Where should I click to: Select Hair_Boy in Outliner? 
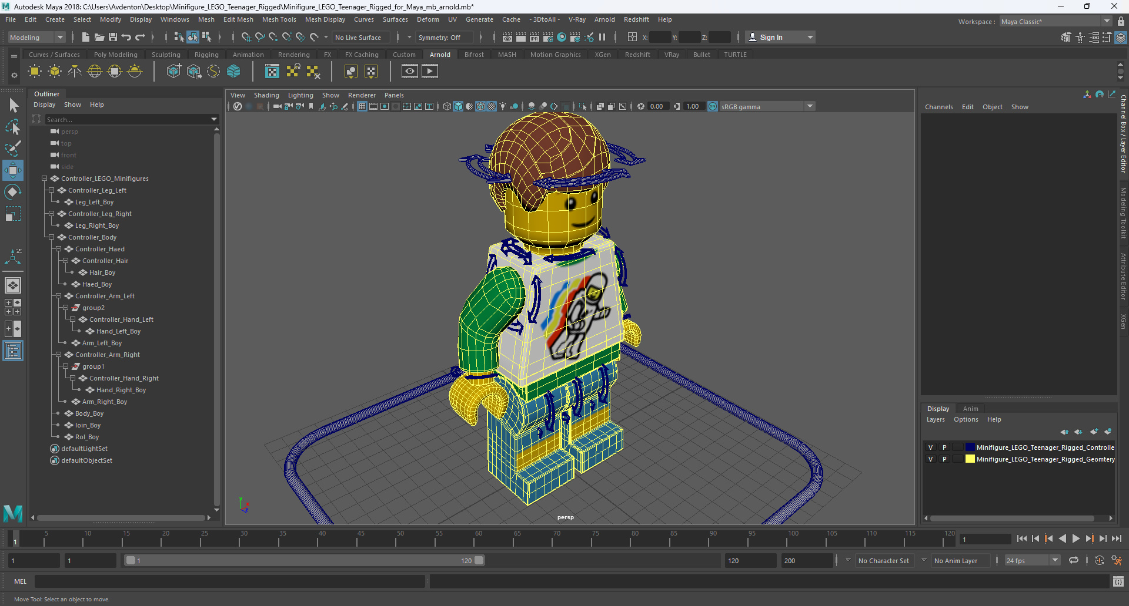point(102,272)
